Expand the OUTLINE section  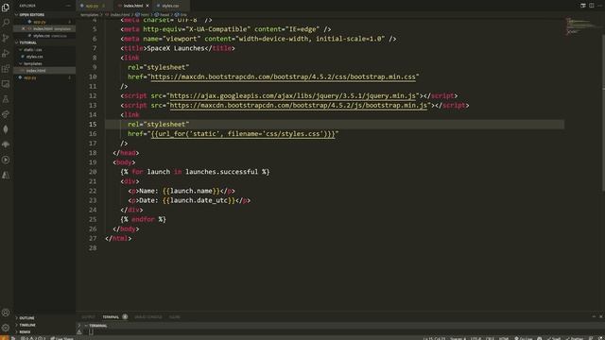tap(44, 318)
